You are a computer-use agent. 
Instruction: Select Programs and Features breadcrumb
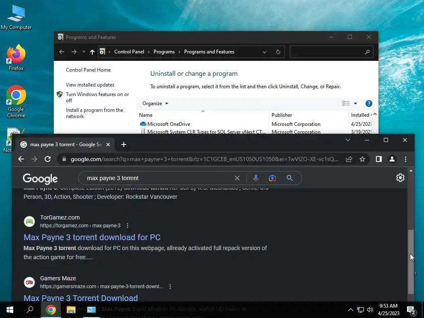click(209, 52)
